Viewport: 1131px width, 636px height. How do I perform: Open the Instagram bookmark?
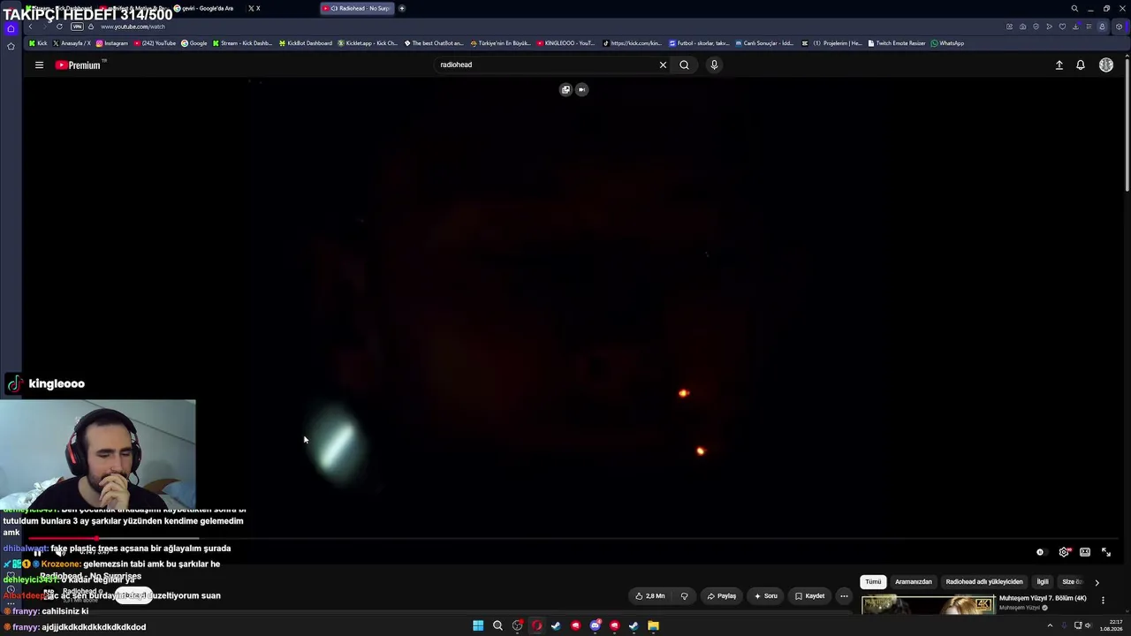112,43
